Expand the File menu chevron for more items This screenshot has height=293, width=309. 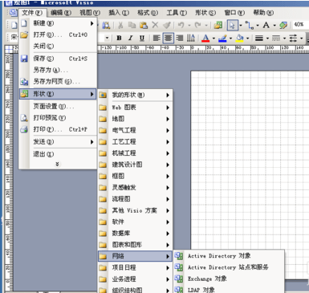(x=57, y=164)
